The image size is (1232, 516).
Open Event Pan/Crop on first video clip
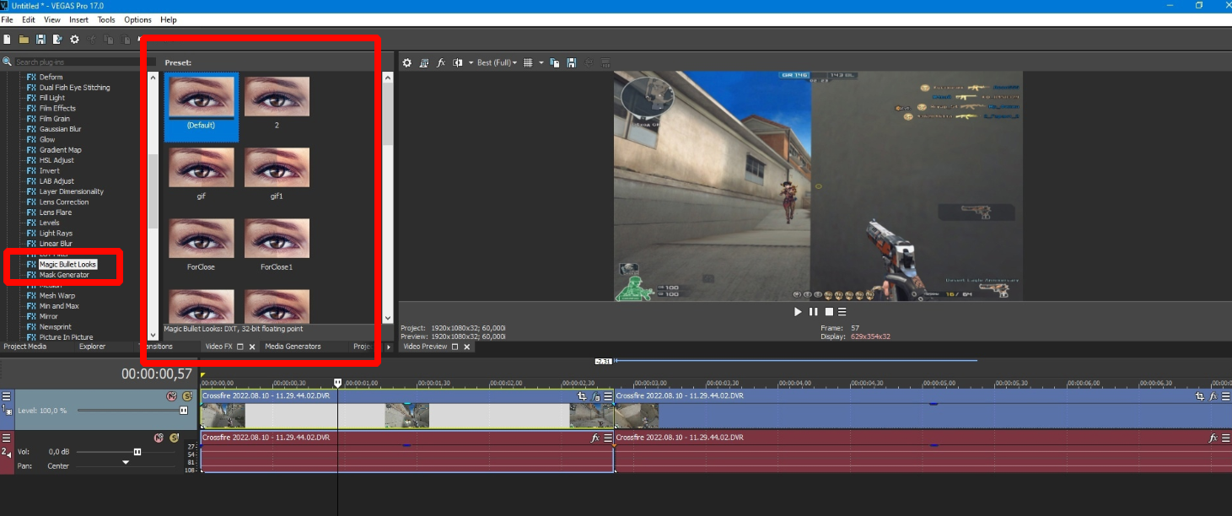point(582,396)
